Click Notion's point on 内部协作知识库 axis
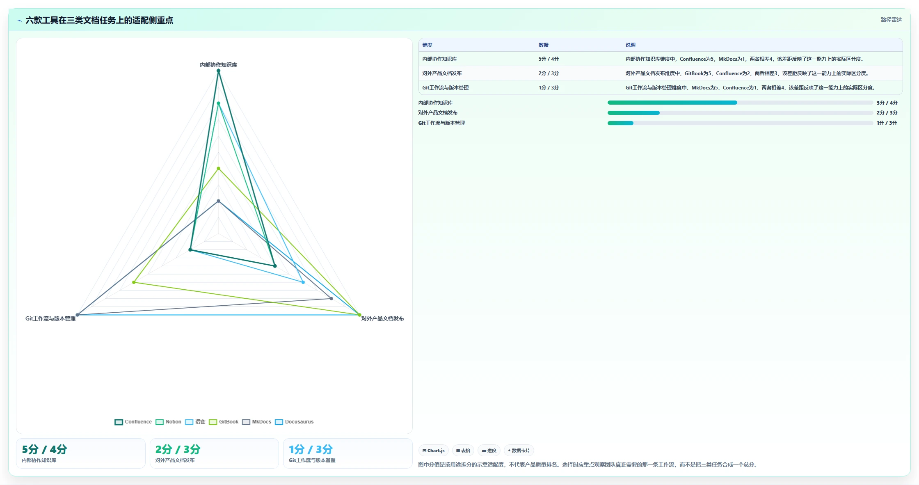Image resolution: width=919 pixels, height=485 pixels. click(x=218, y=103)
